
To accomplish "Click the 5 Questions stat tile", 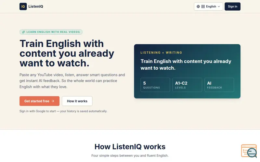I will [155, 85].
